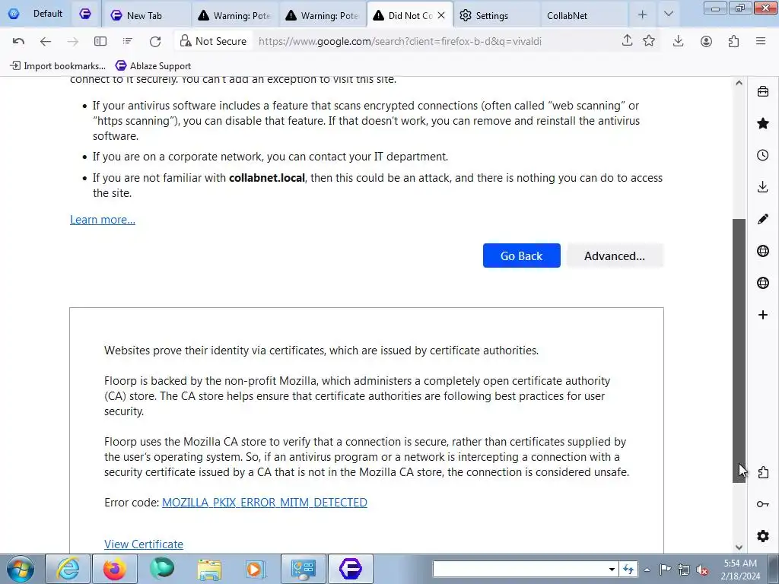Image resolution: width=779 pixels, height=584 pixels.
Task: Open the second globe web panel in sidebar
Action: (763, 283)
